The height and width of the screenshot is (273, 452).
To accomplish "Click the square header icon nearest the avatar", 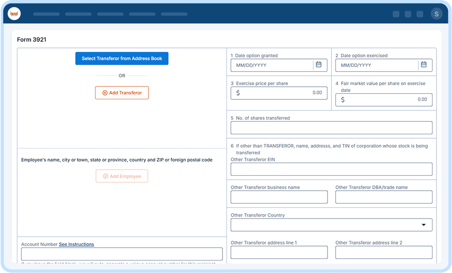I will pyautogui.click(x=419, y=14).
